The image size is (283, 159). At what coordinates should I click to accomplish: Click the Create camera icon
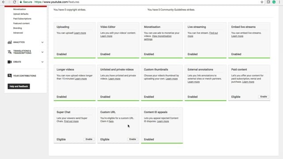pos(10,62)
